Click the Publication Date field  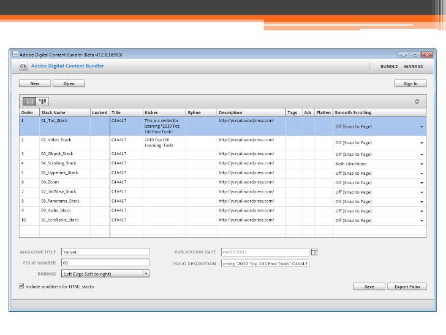(x=265, y=252)
